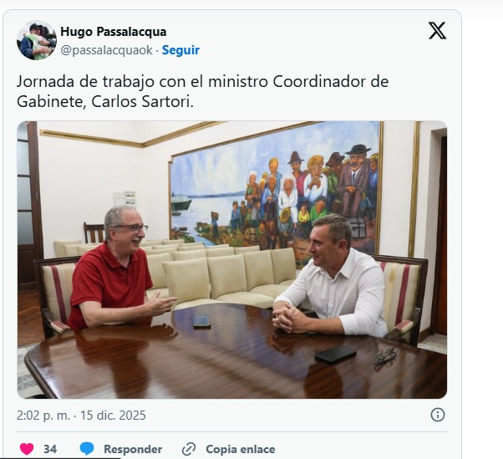The width and height of the screenshot is (503, 459).
Task: Open the X logo link
Action: click(x=437, y=30)
